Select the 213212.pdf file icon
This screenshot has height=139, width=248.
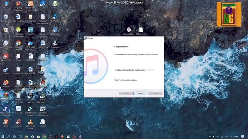(x=31, y=58)
